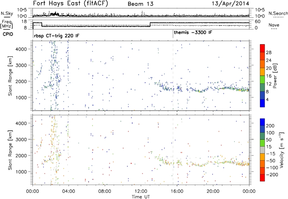Click the 'Power [dB]' colorbar label

click(x=275, y=76)
